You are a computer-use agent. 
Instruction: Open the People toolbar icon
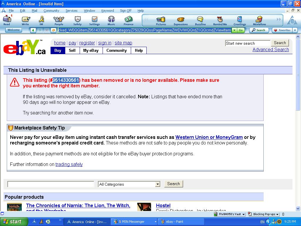tap(59, 20)
